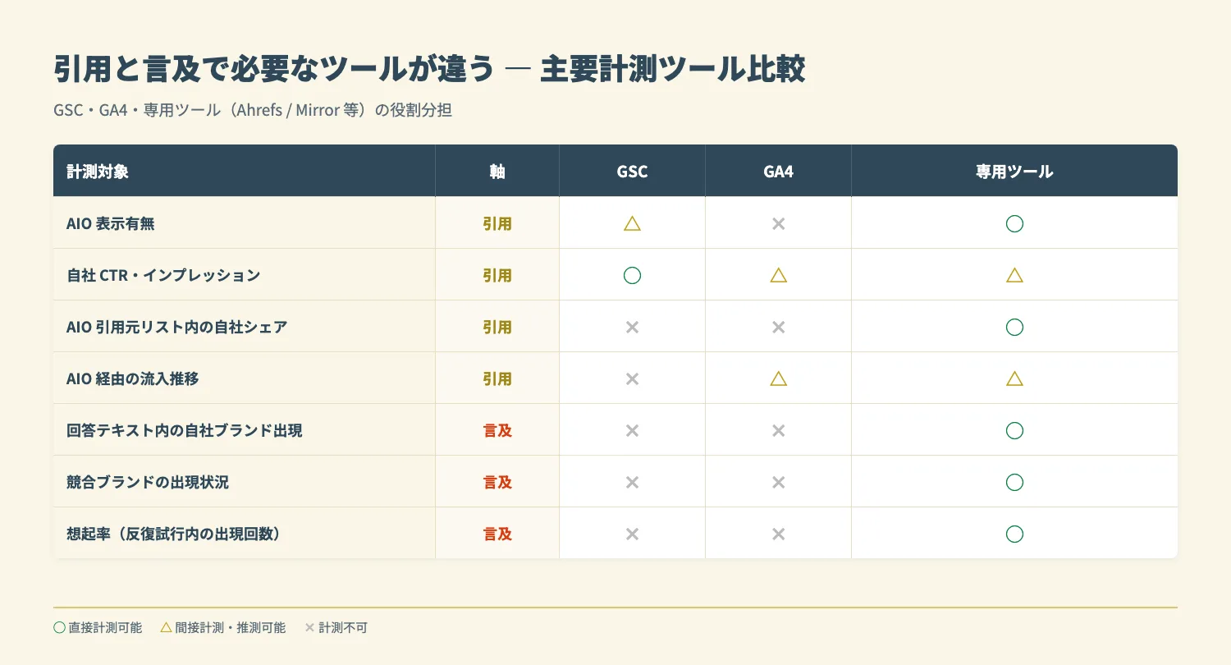Click the 専用ツール circle for 回答テキスト内の自社ブランド出現

[1014, 430]
